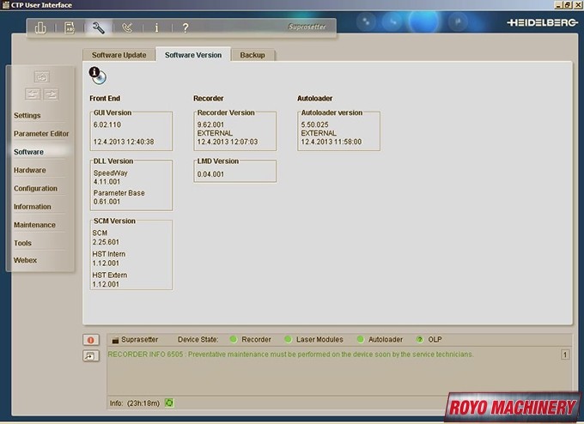Open the Maintenance menu item

[x=34, y=225]
